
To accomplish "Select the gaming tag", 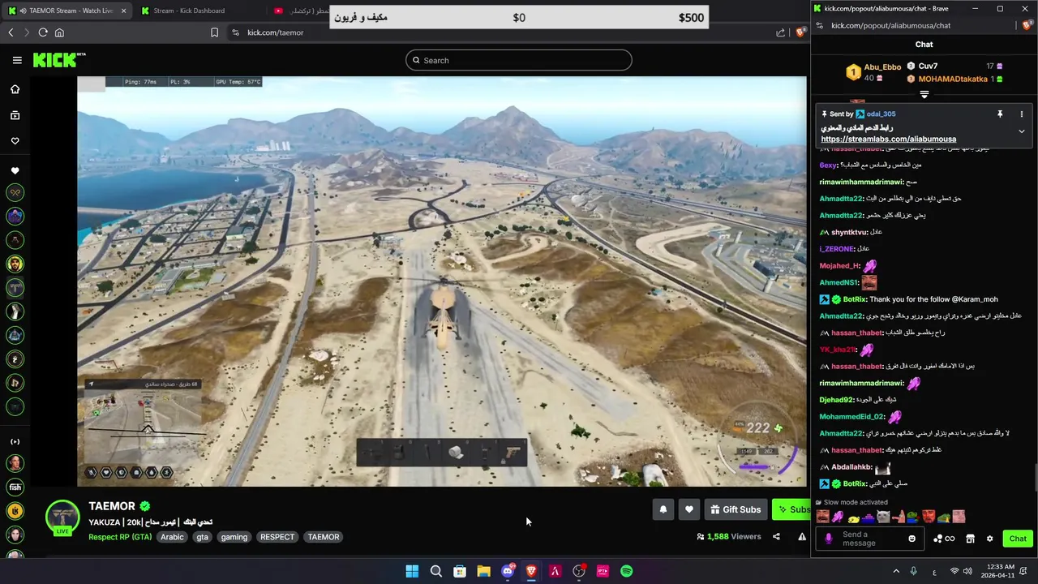I will (234, 537).
